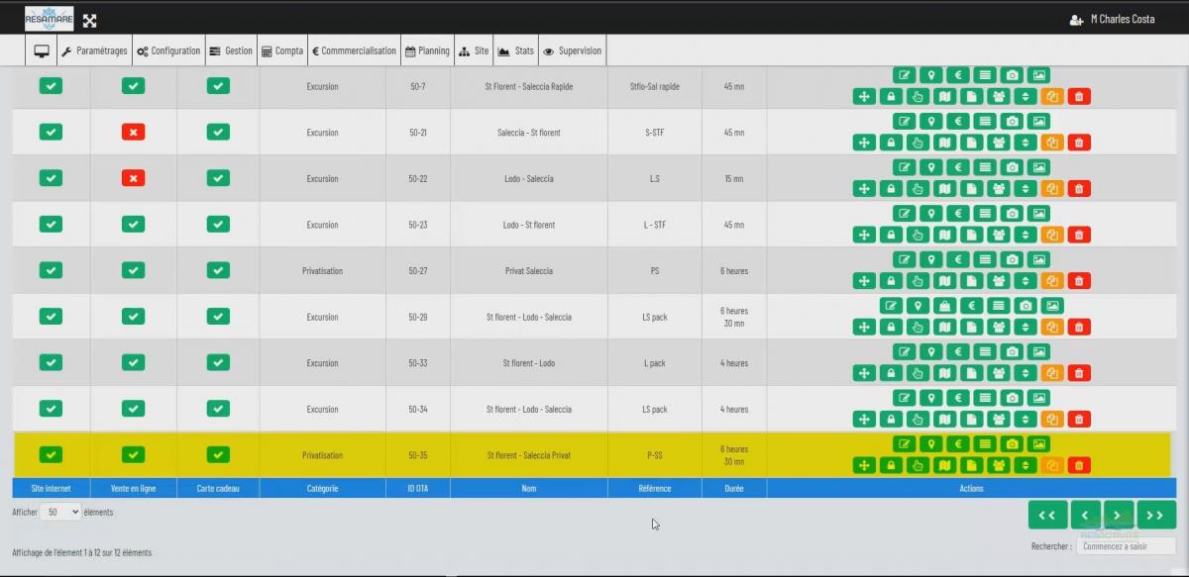Open document icon in Privat Saleccia row
This screenshot has height=577, width=1189.
point(972,281)
